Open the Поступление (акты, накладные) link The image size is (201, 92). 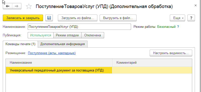[52, 53]
